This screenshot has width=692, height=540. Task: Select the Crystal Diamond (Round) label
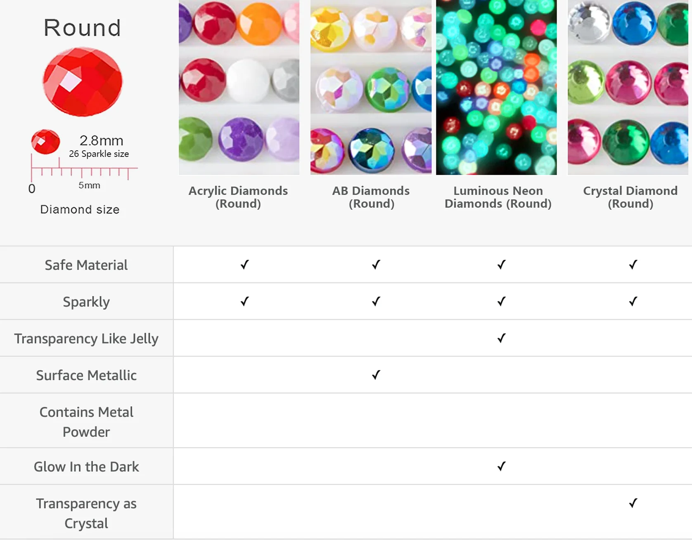[630, 197]
